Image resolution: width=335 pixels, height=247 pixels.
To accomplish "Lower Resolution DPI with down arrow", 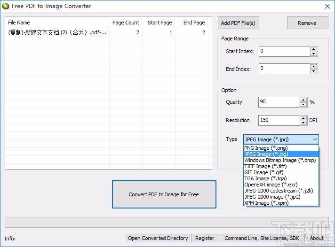I will click(x=303, y=123).
